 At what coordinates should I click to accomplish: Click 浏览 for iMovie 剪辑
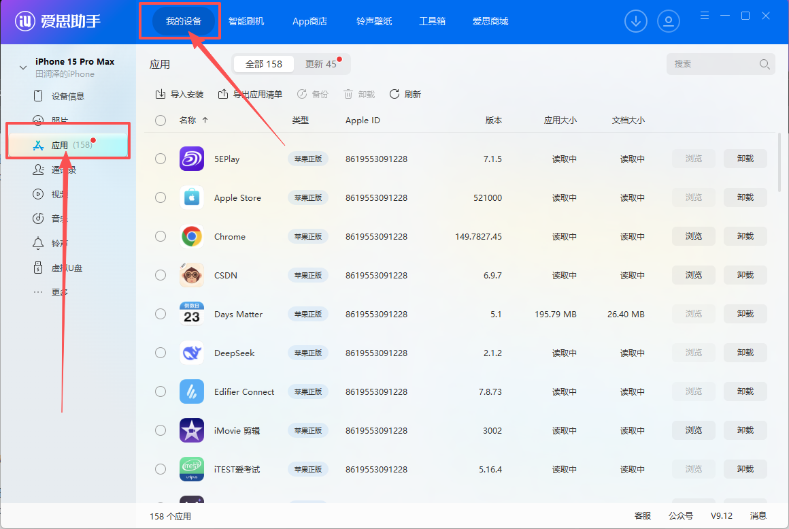coord(693,430)
